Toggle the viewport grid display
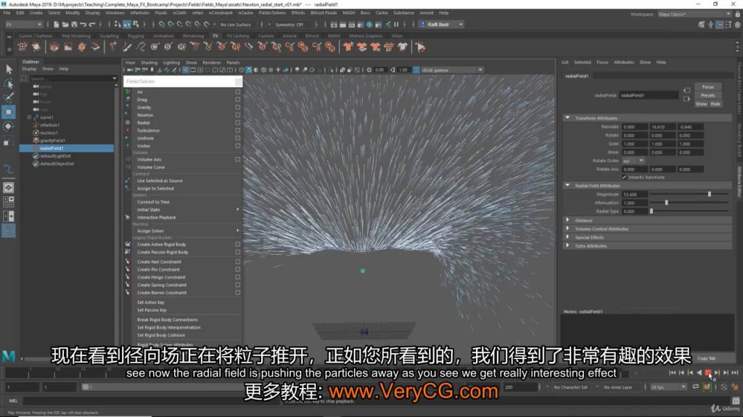This screenshot has height=417, width=743. coord(186,70)
